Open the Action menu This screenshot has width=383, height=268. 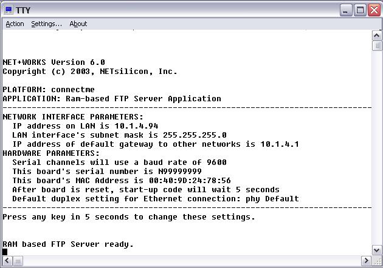point(15,24)
